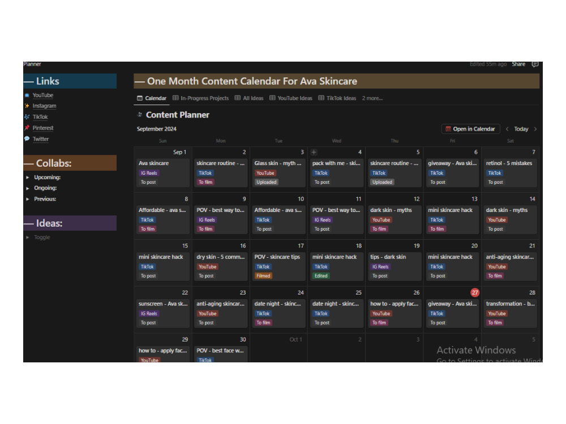The height and width of the screenshot is (424, 566).
Task: Open the tips - dark skin card
Action: 395,266
